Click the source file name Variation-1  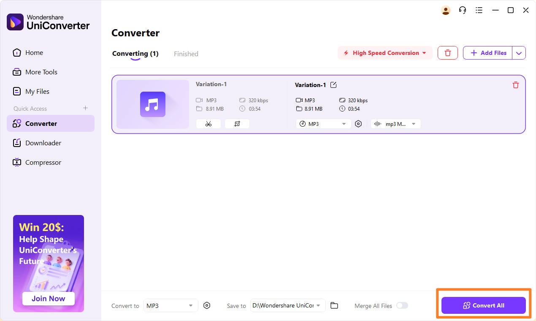(211, 84)
